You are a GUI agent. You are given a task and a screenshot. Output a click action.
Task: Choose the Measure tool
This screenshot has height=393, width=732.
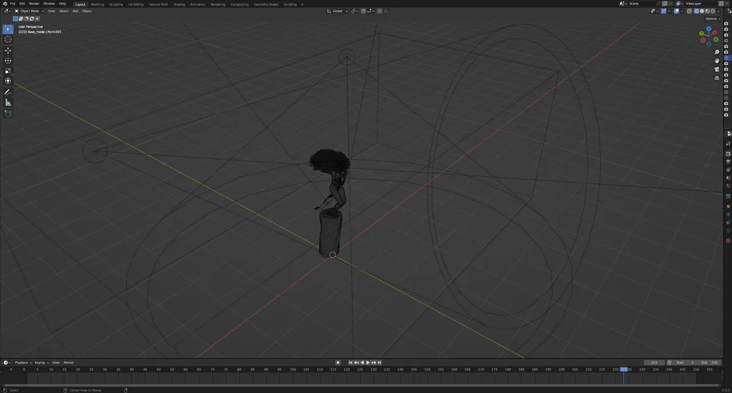8,102
